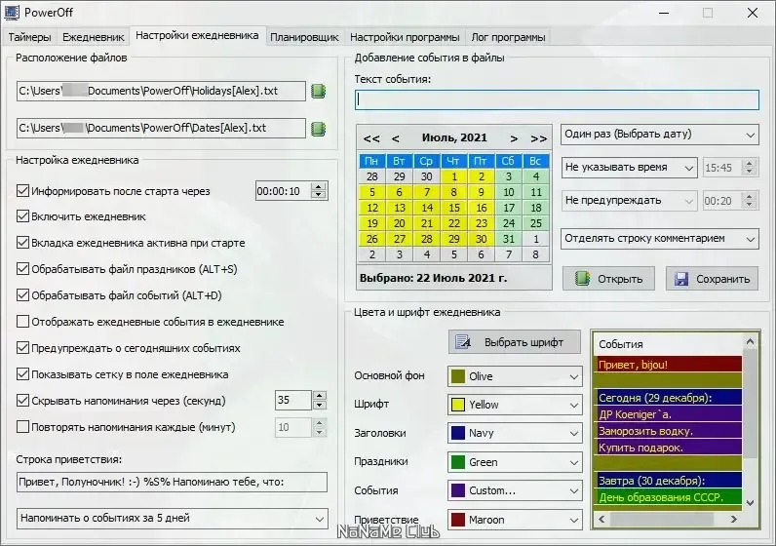Go to next month with > arrow
This screenshot has height=546, width=776.
click(514, 138)
